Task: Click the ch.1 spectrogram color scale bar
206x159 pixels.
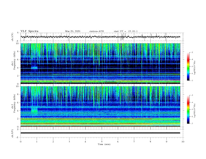Action: (188, 67)
